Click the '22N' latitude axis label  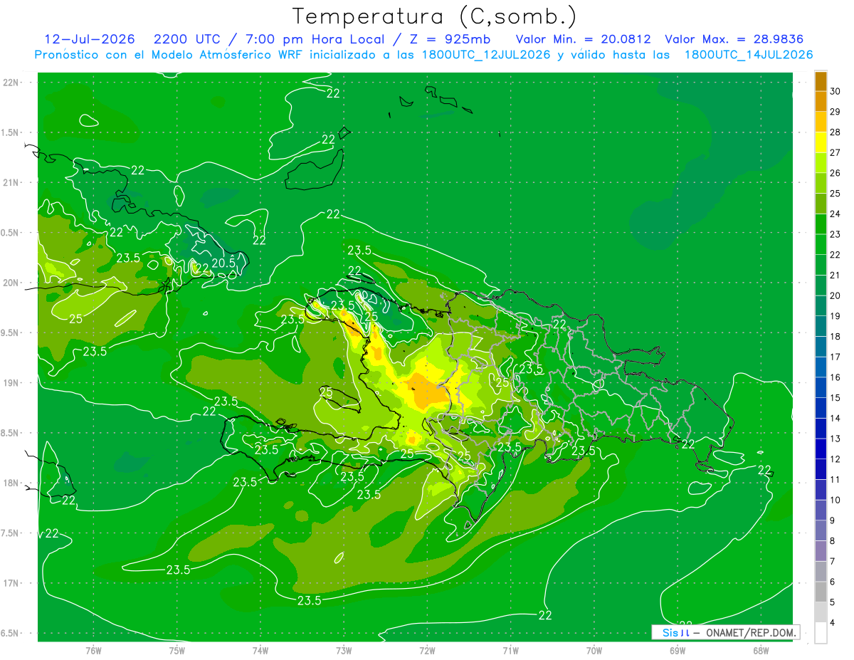pyautogui.click(x=11, y=83)
